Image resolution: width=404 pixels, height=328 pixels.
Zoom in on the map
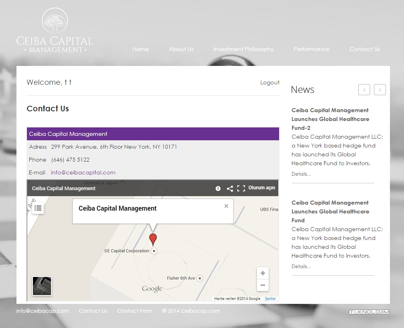click(x=263, y=273)
